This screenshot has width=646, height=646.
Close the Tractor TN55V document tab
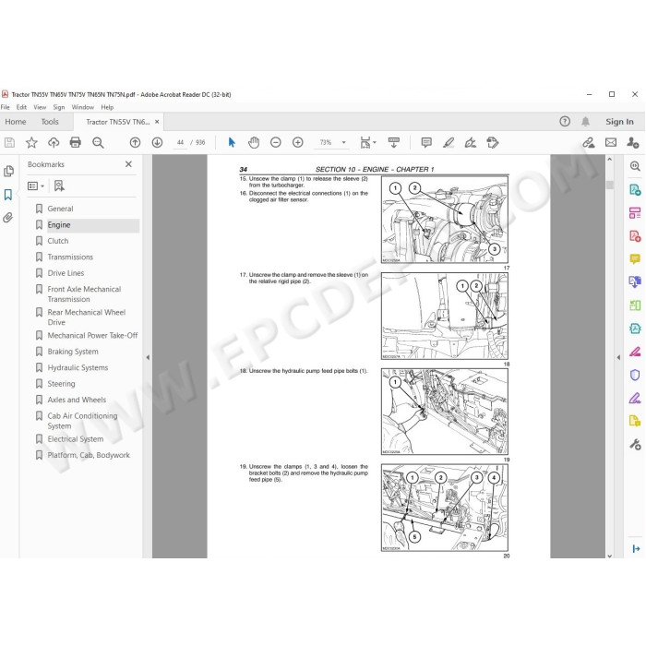click(157, 122)
